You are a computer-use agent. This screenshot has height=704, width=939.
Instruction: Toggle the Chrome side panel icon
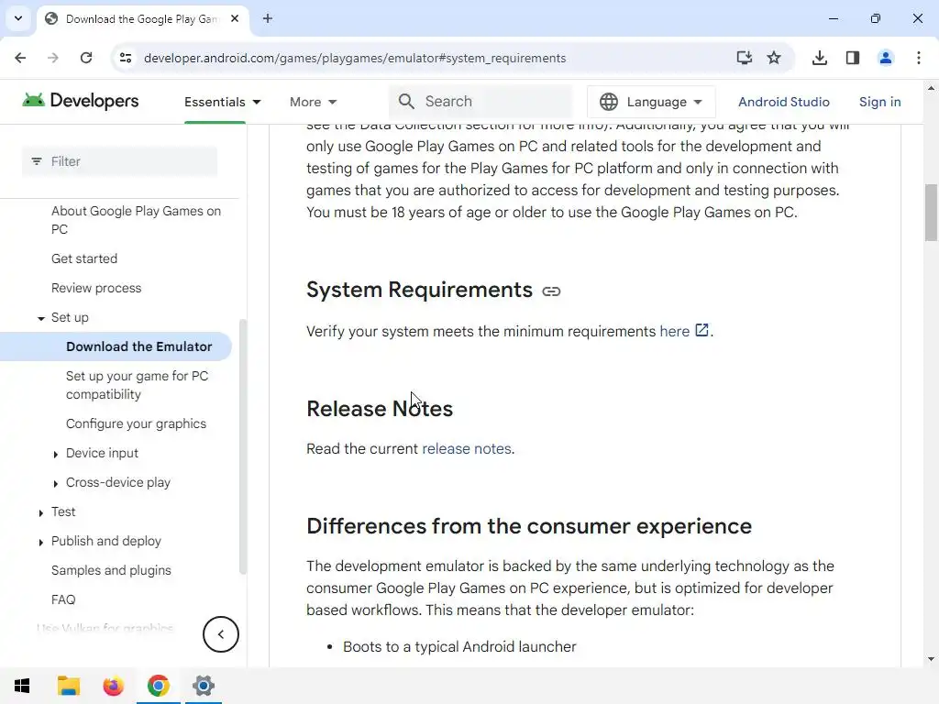click(x=853, y=58)
